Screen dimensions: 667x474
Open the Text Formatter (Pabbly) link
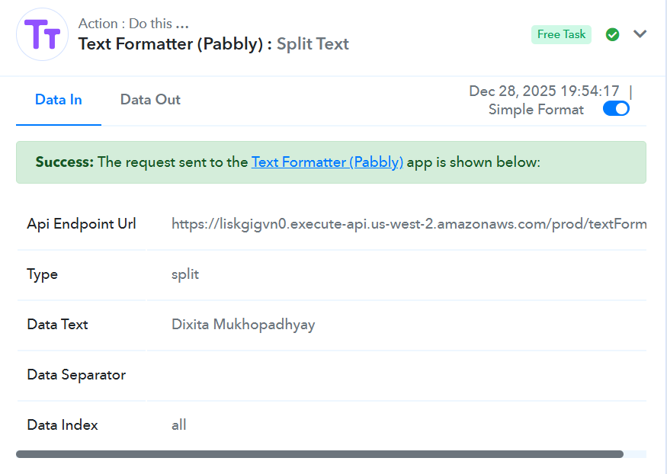click(x=327, y=162)
